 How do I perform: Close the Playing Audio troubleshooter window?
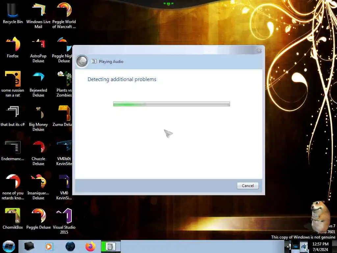[x=259, y=51]
